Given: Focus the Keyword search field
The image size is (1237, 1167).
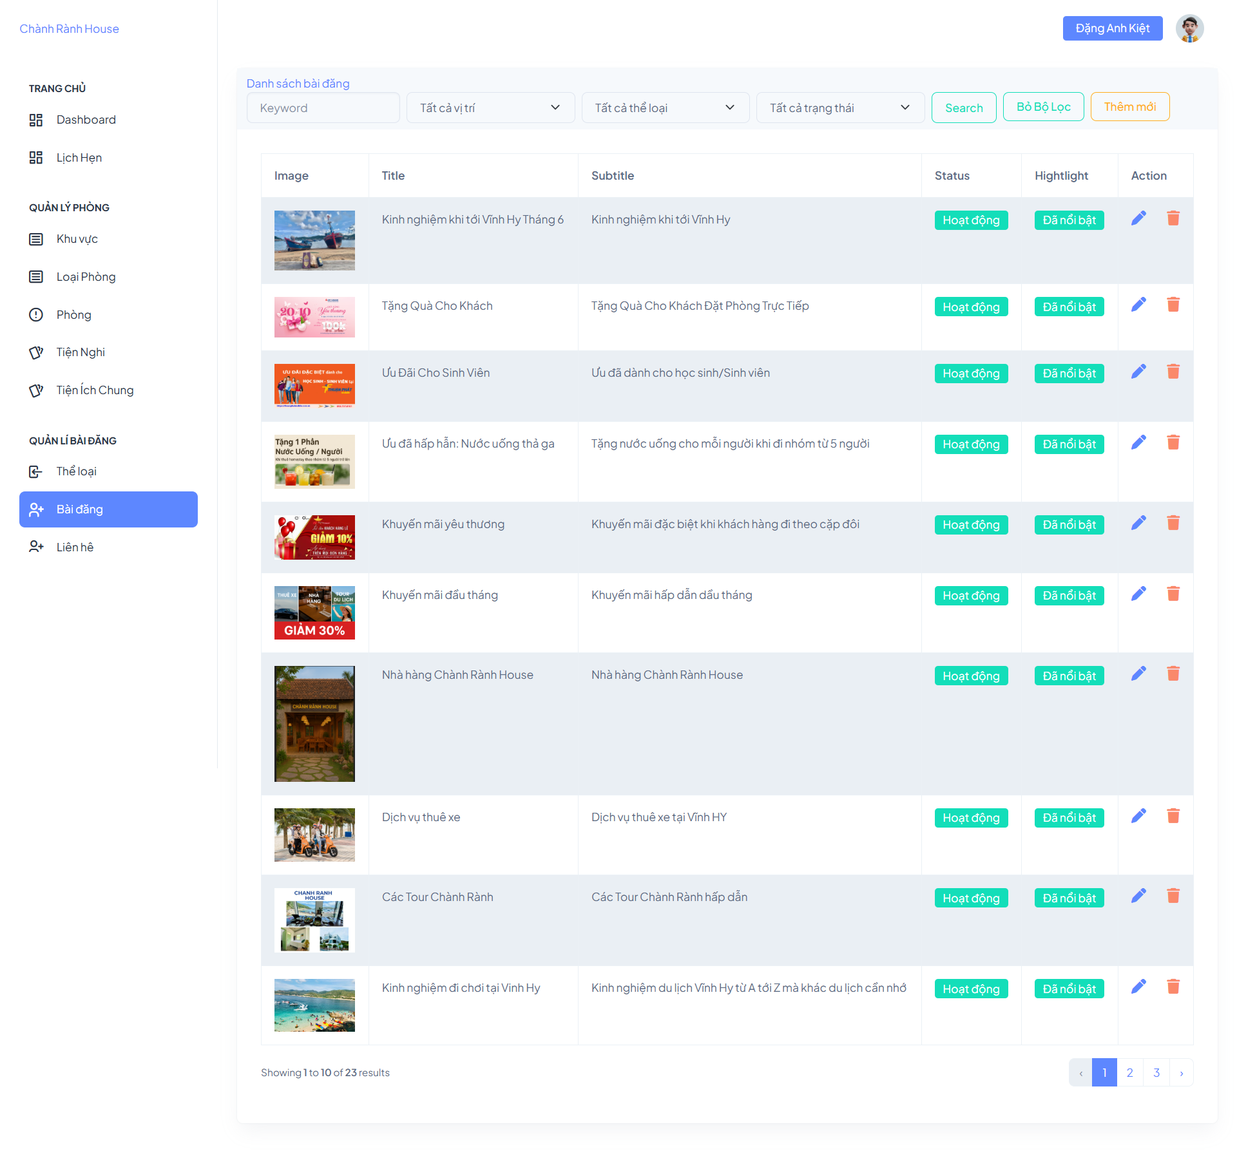Looking at the screenshot, I should click(323, 108).
